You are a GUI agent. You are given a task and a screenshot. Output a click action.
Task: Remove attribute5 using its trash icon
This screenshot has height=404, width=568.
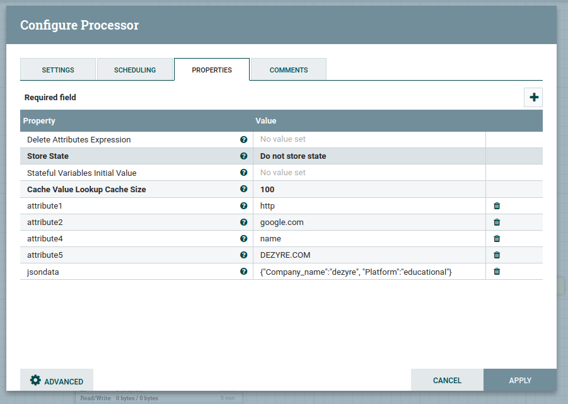497,255
